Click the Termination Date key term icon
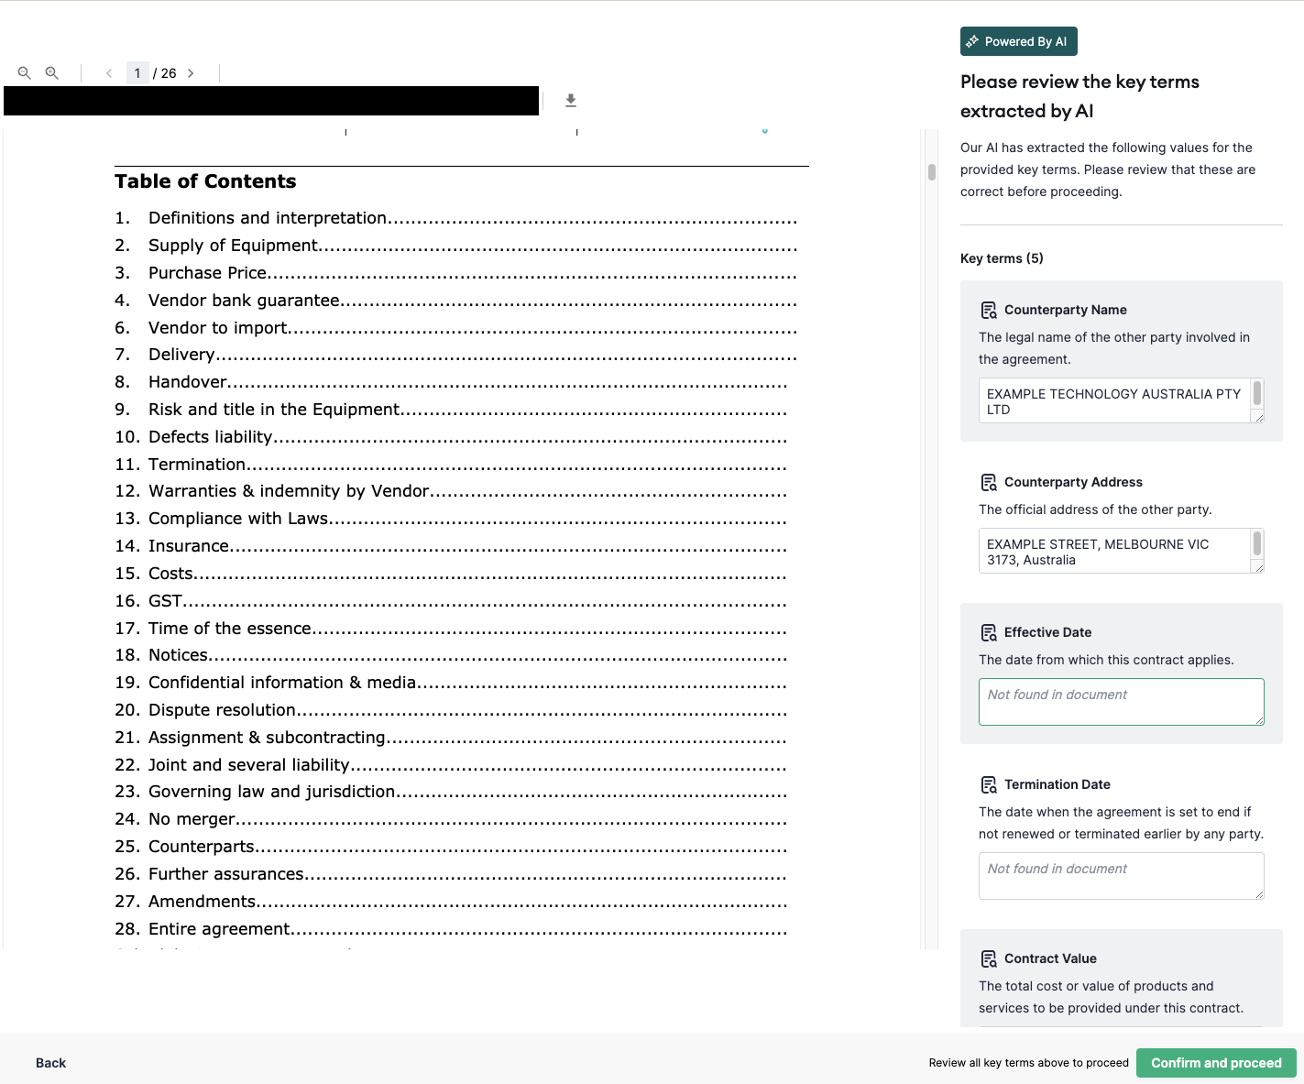 click(x=989, y=784)
